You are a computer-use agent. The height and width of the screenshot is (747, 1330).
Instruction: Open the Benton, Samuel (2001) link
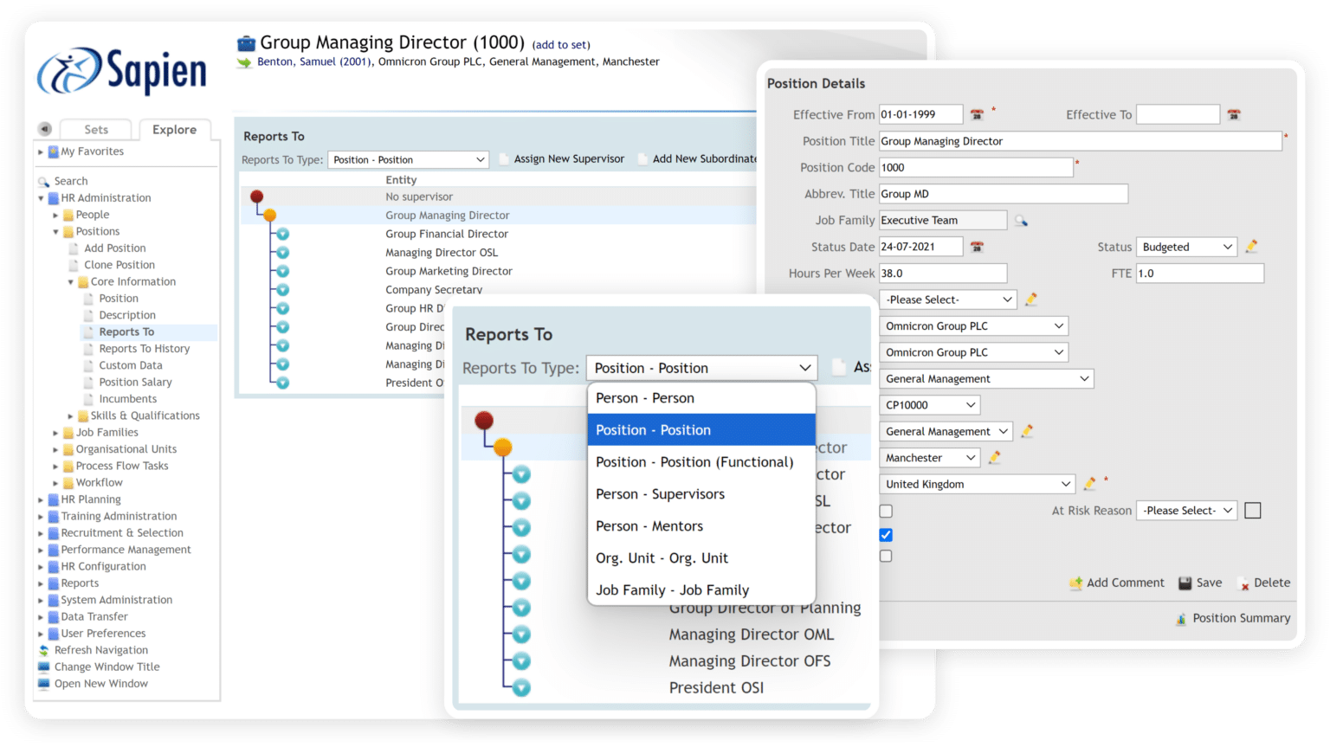coord(314,62)
